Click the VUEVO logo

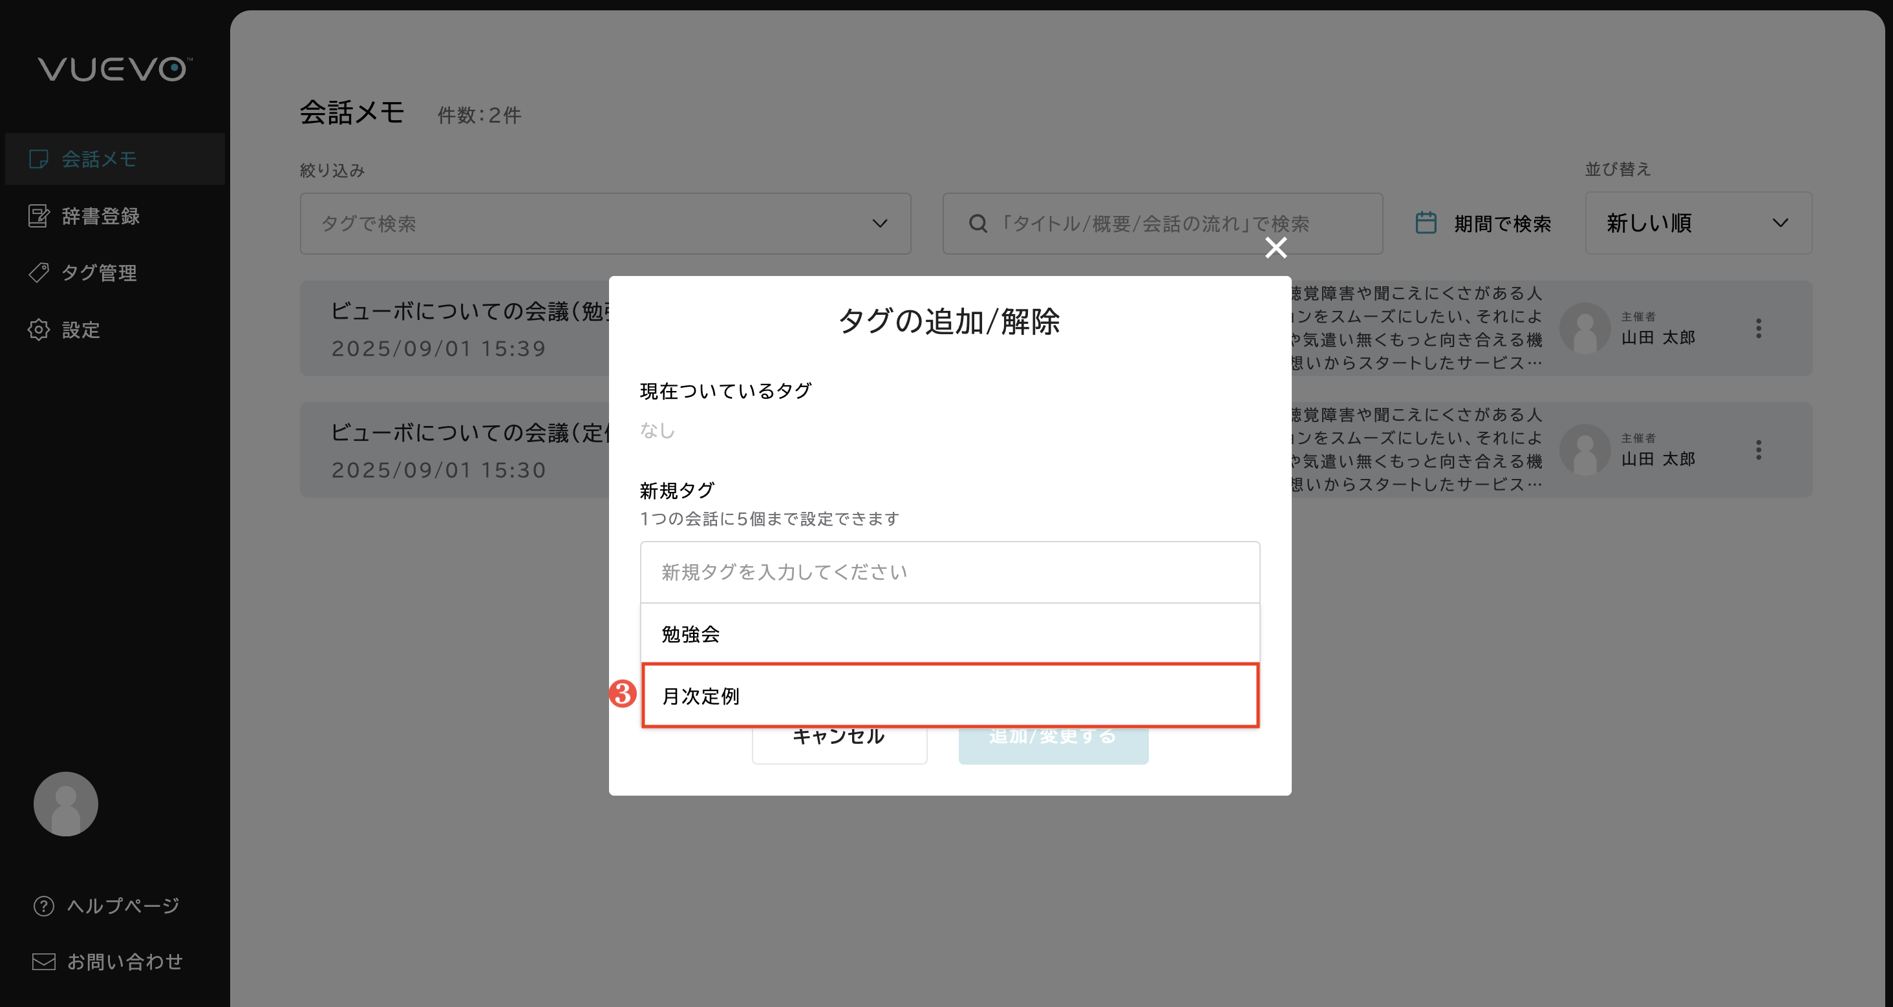[114, 69]
